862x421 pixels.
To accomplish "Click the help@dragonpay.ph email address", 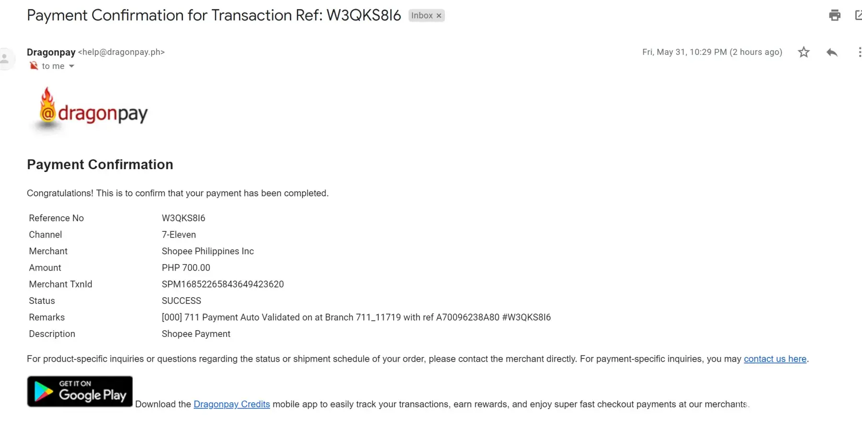I will (121, 52).
